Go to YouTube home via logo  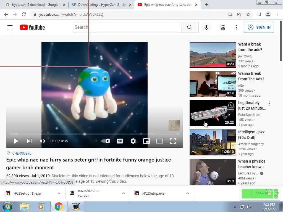(32, 27)
